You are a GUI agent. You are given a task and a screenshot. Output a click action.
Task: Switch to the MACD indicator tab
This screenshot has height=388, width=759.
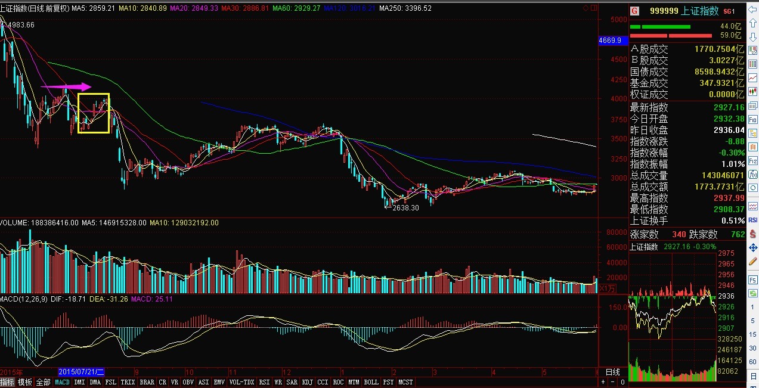coord(63,382)
